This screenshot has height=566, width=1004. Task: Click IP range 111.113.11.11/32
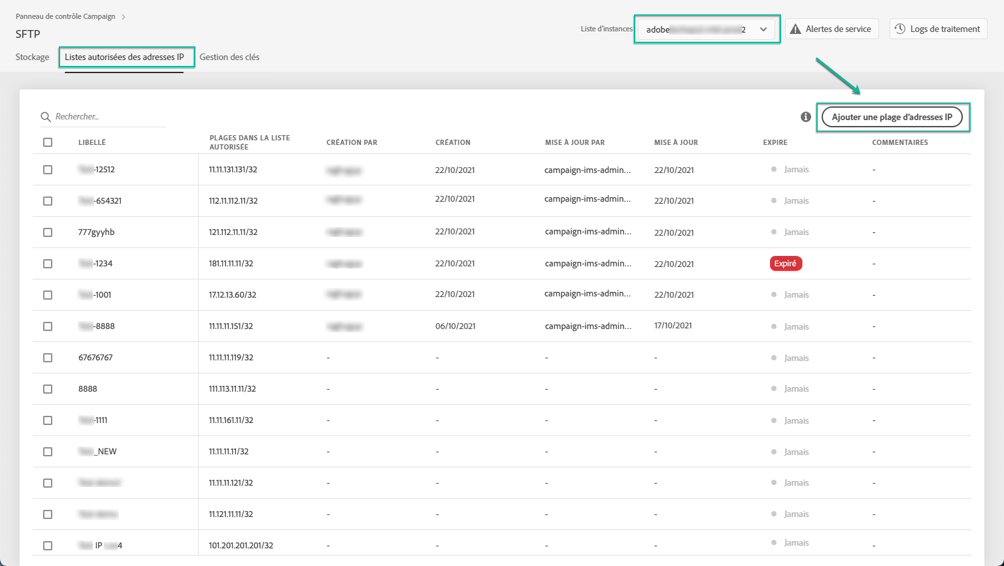(x=233, y=389)
